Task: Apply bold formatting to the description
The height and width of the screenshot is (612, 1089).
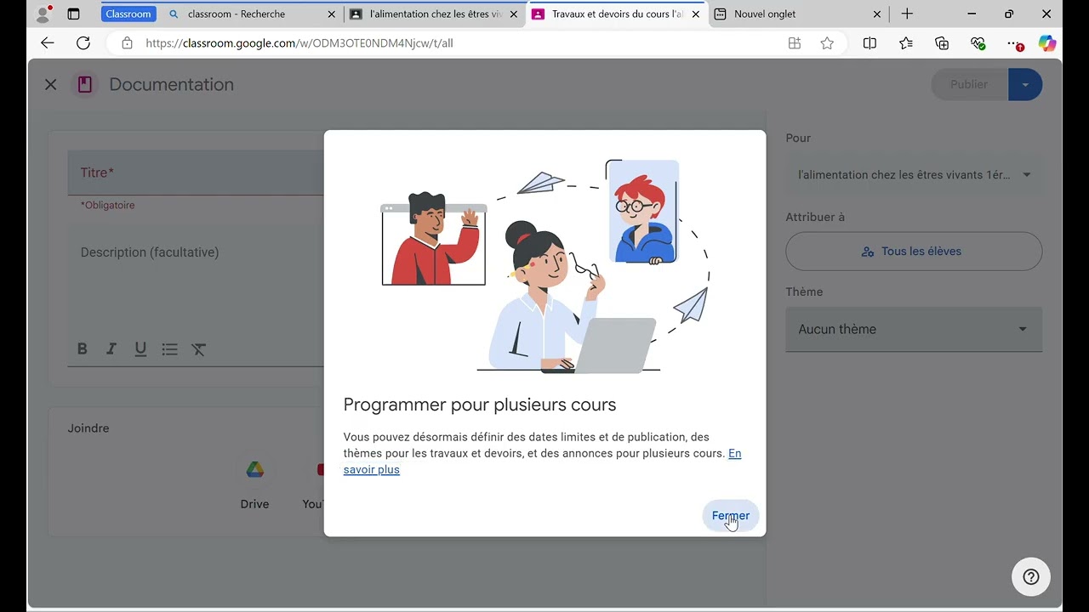Action: tap(82, 349)
